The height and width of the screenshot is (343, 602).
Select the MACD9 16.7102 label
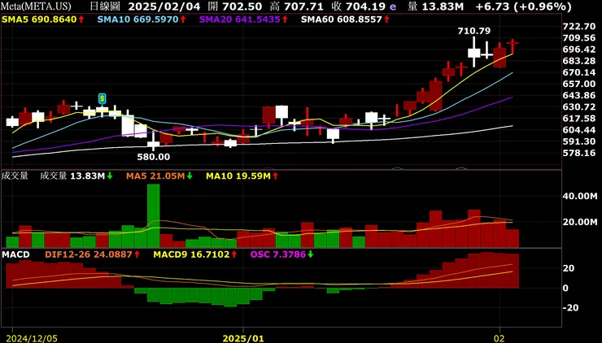point(195,254)
